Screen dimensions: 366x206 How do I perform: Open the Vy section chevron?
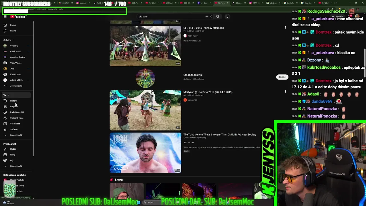tap(8, 95)
